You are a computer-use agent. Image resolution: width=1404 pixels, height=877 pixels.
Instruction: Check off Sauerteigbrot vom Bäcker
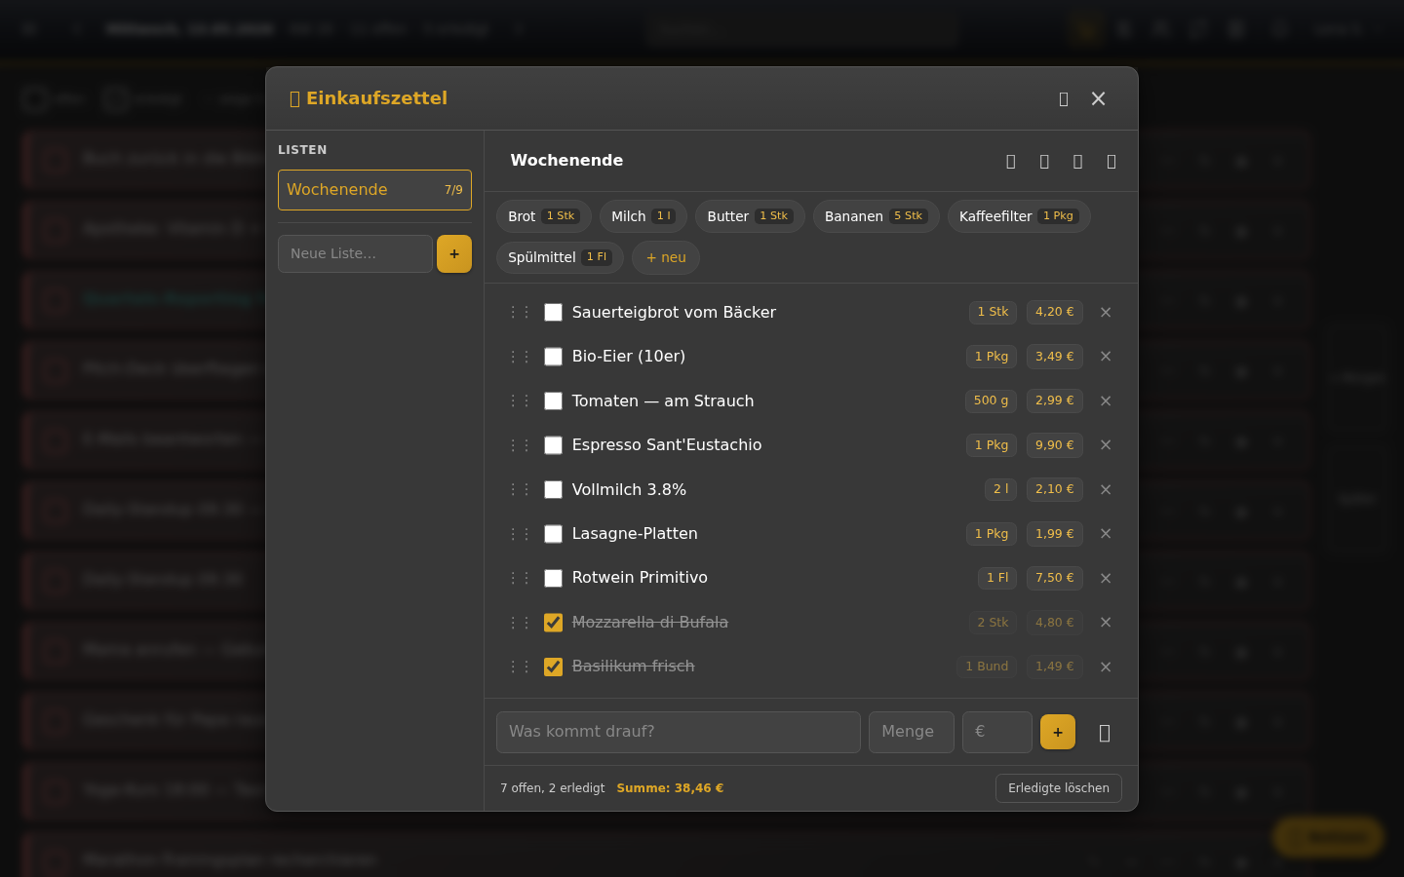click(553, 313)
